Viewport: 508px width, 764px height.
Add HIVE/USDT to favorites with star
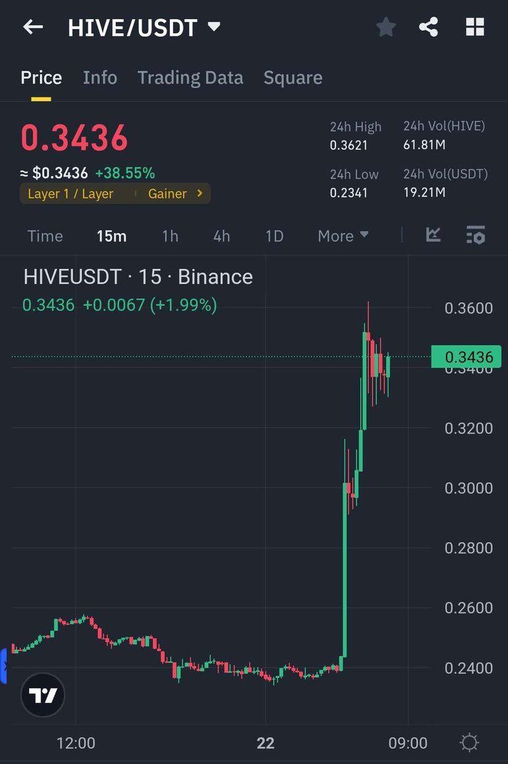[386, 27]
